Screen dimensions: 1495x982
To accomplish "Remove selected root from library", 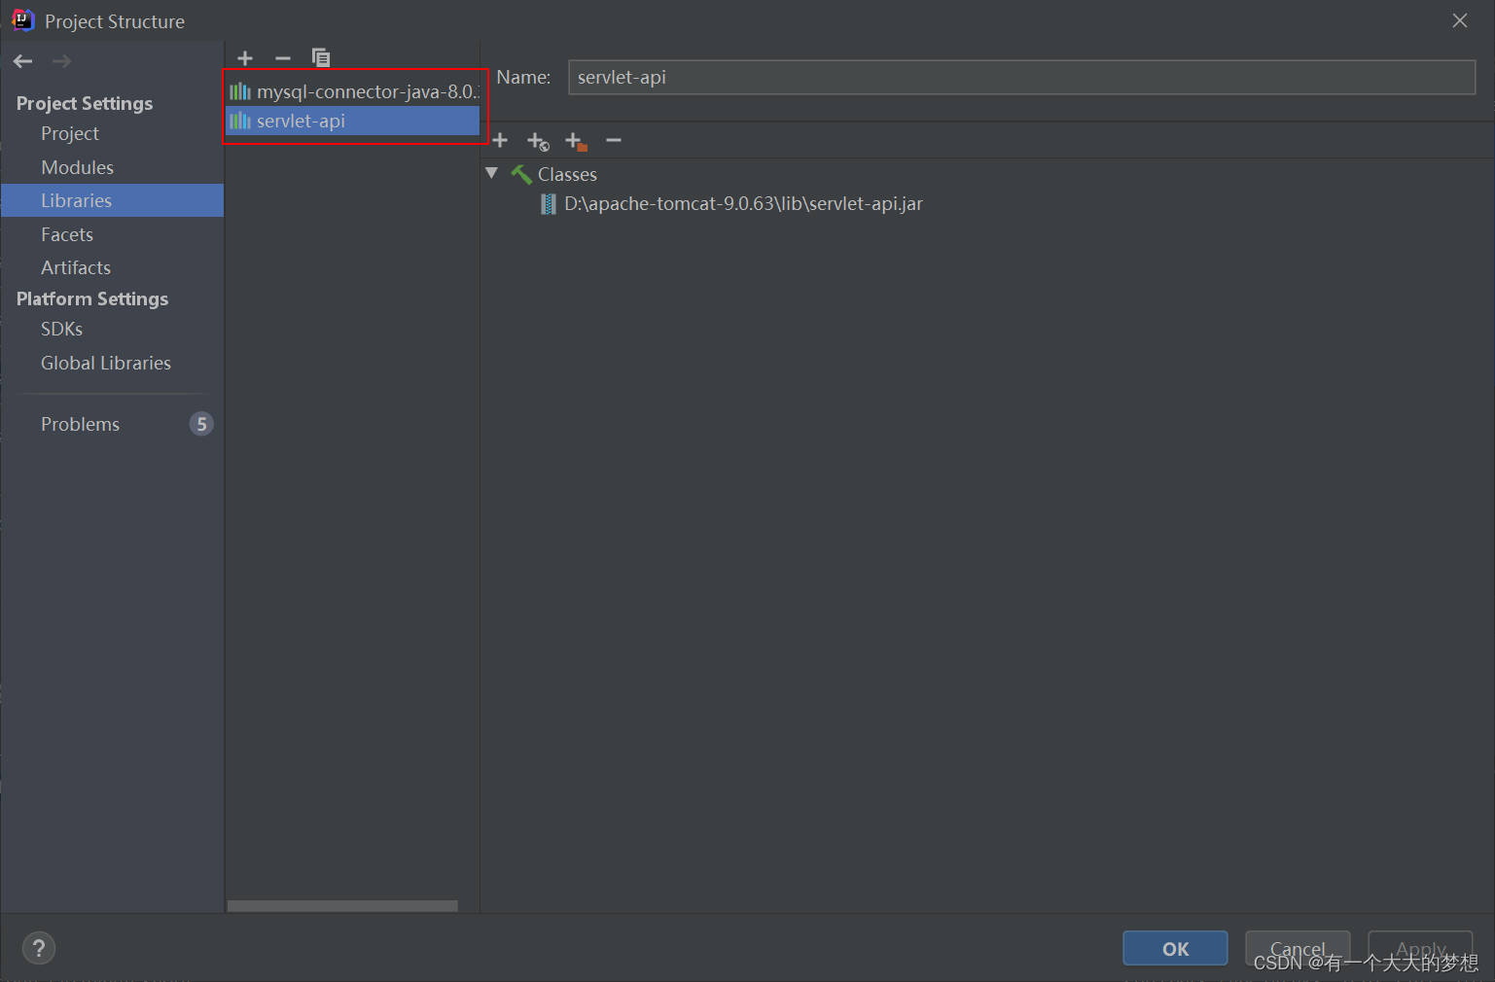I will point(614,141).
